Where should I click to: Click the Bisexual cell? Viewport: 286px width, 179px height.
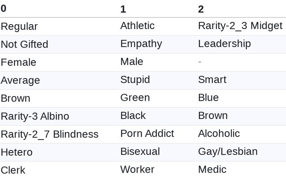pyautogui.click(x=140, y=151)
